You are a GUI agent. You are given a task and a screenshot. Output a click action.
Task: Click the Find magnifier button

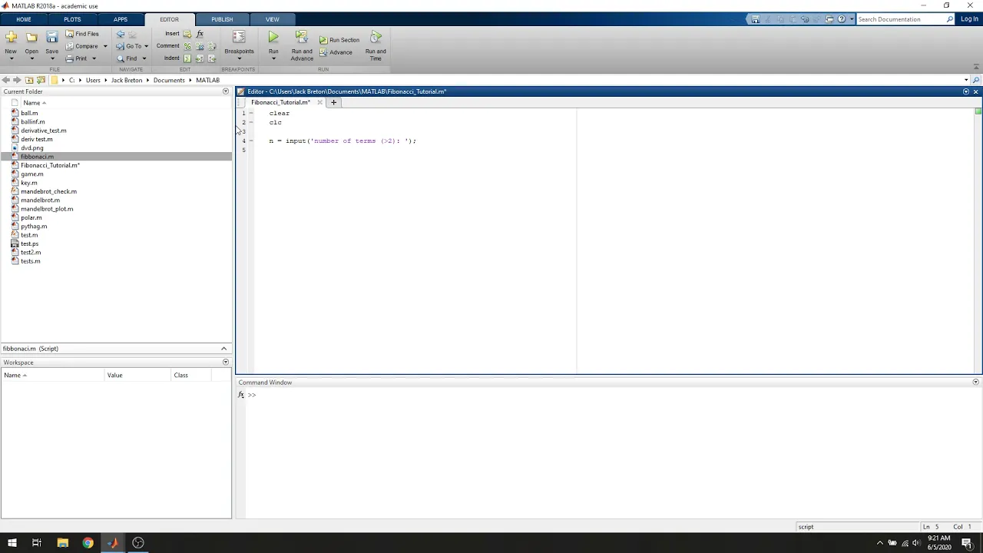(127, 58)
